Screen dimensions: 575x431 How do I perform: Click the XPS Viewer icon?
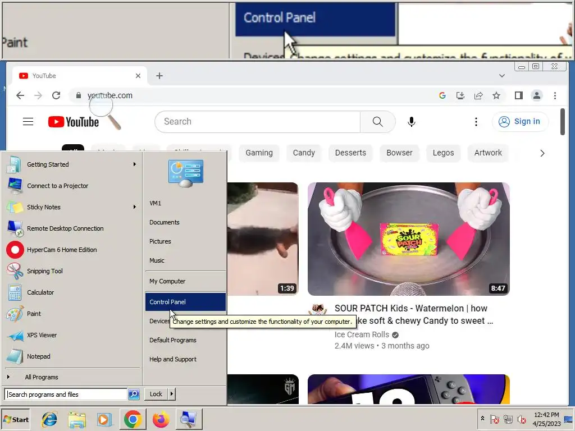[15, 335]
